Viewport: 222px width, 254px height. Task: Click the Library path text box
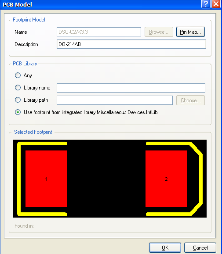115,100
